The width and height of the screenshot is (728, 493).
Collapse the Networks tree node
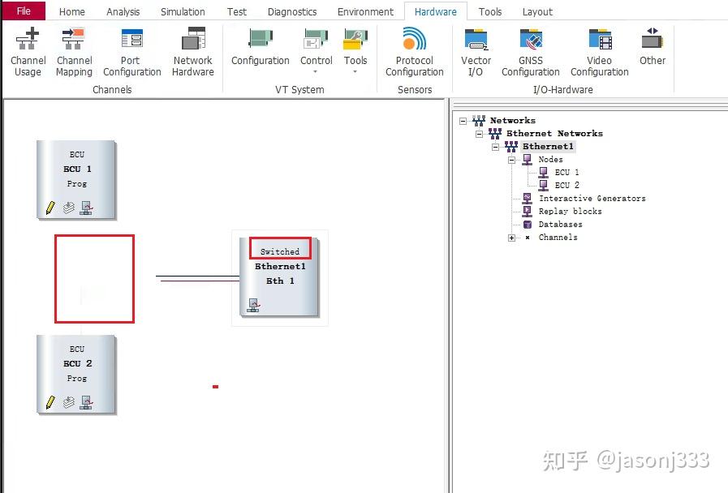[x=463, y=120]
